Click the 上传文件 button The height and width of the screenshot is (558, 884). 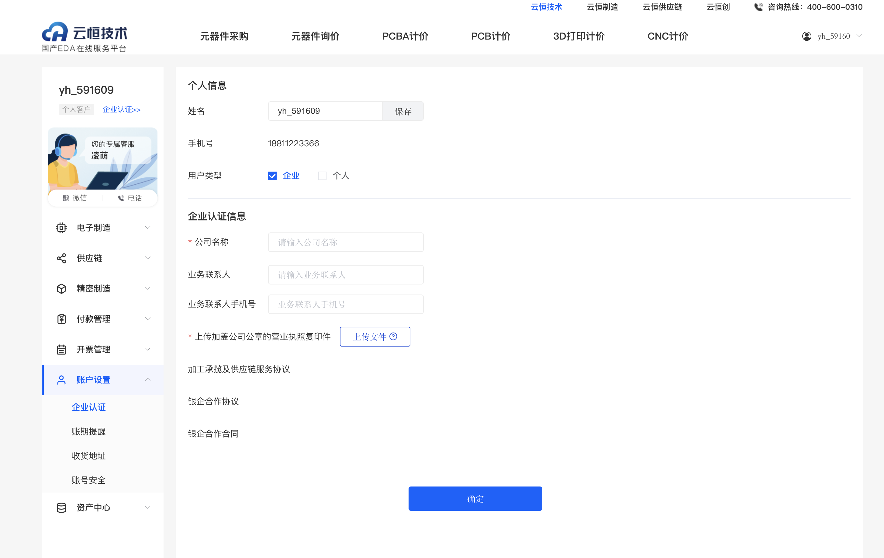[x=375, y=337]
